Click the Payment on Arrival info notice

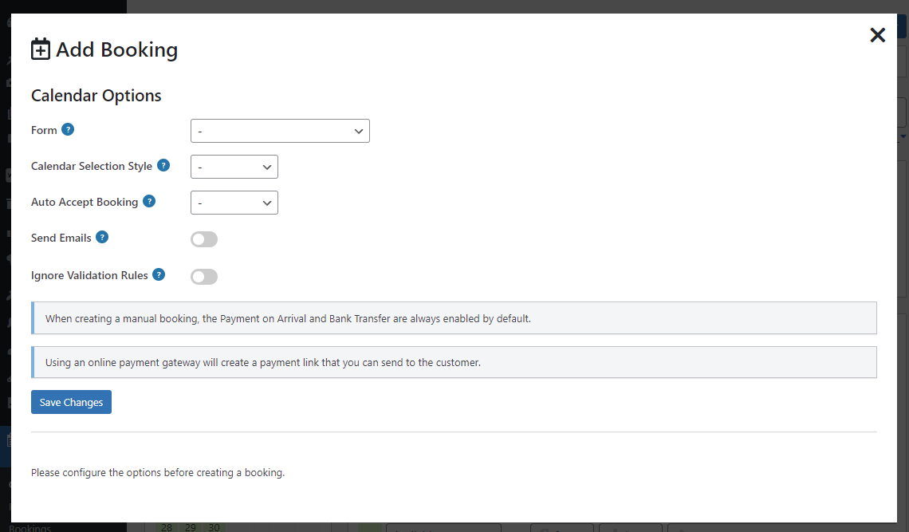coord(454,318)
